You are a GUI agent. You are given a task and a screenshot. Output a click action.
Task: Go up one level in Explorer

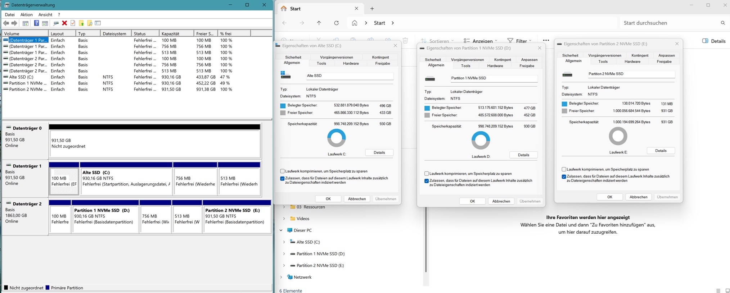point(319,23)
